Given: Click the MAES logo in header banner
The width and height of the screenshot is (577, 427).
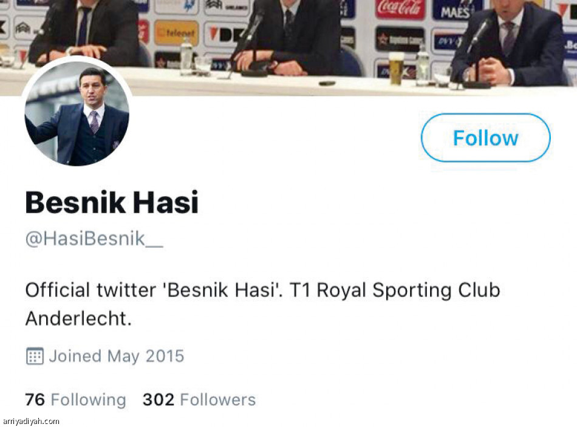Looking at the screenshot, I should point(456,10).
